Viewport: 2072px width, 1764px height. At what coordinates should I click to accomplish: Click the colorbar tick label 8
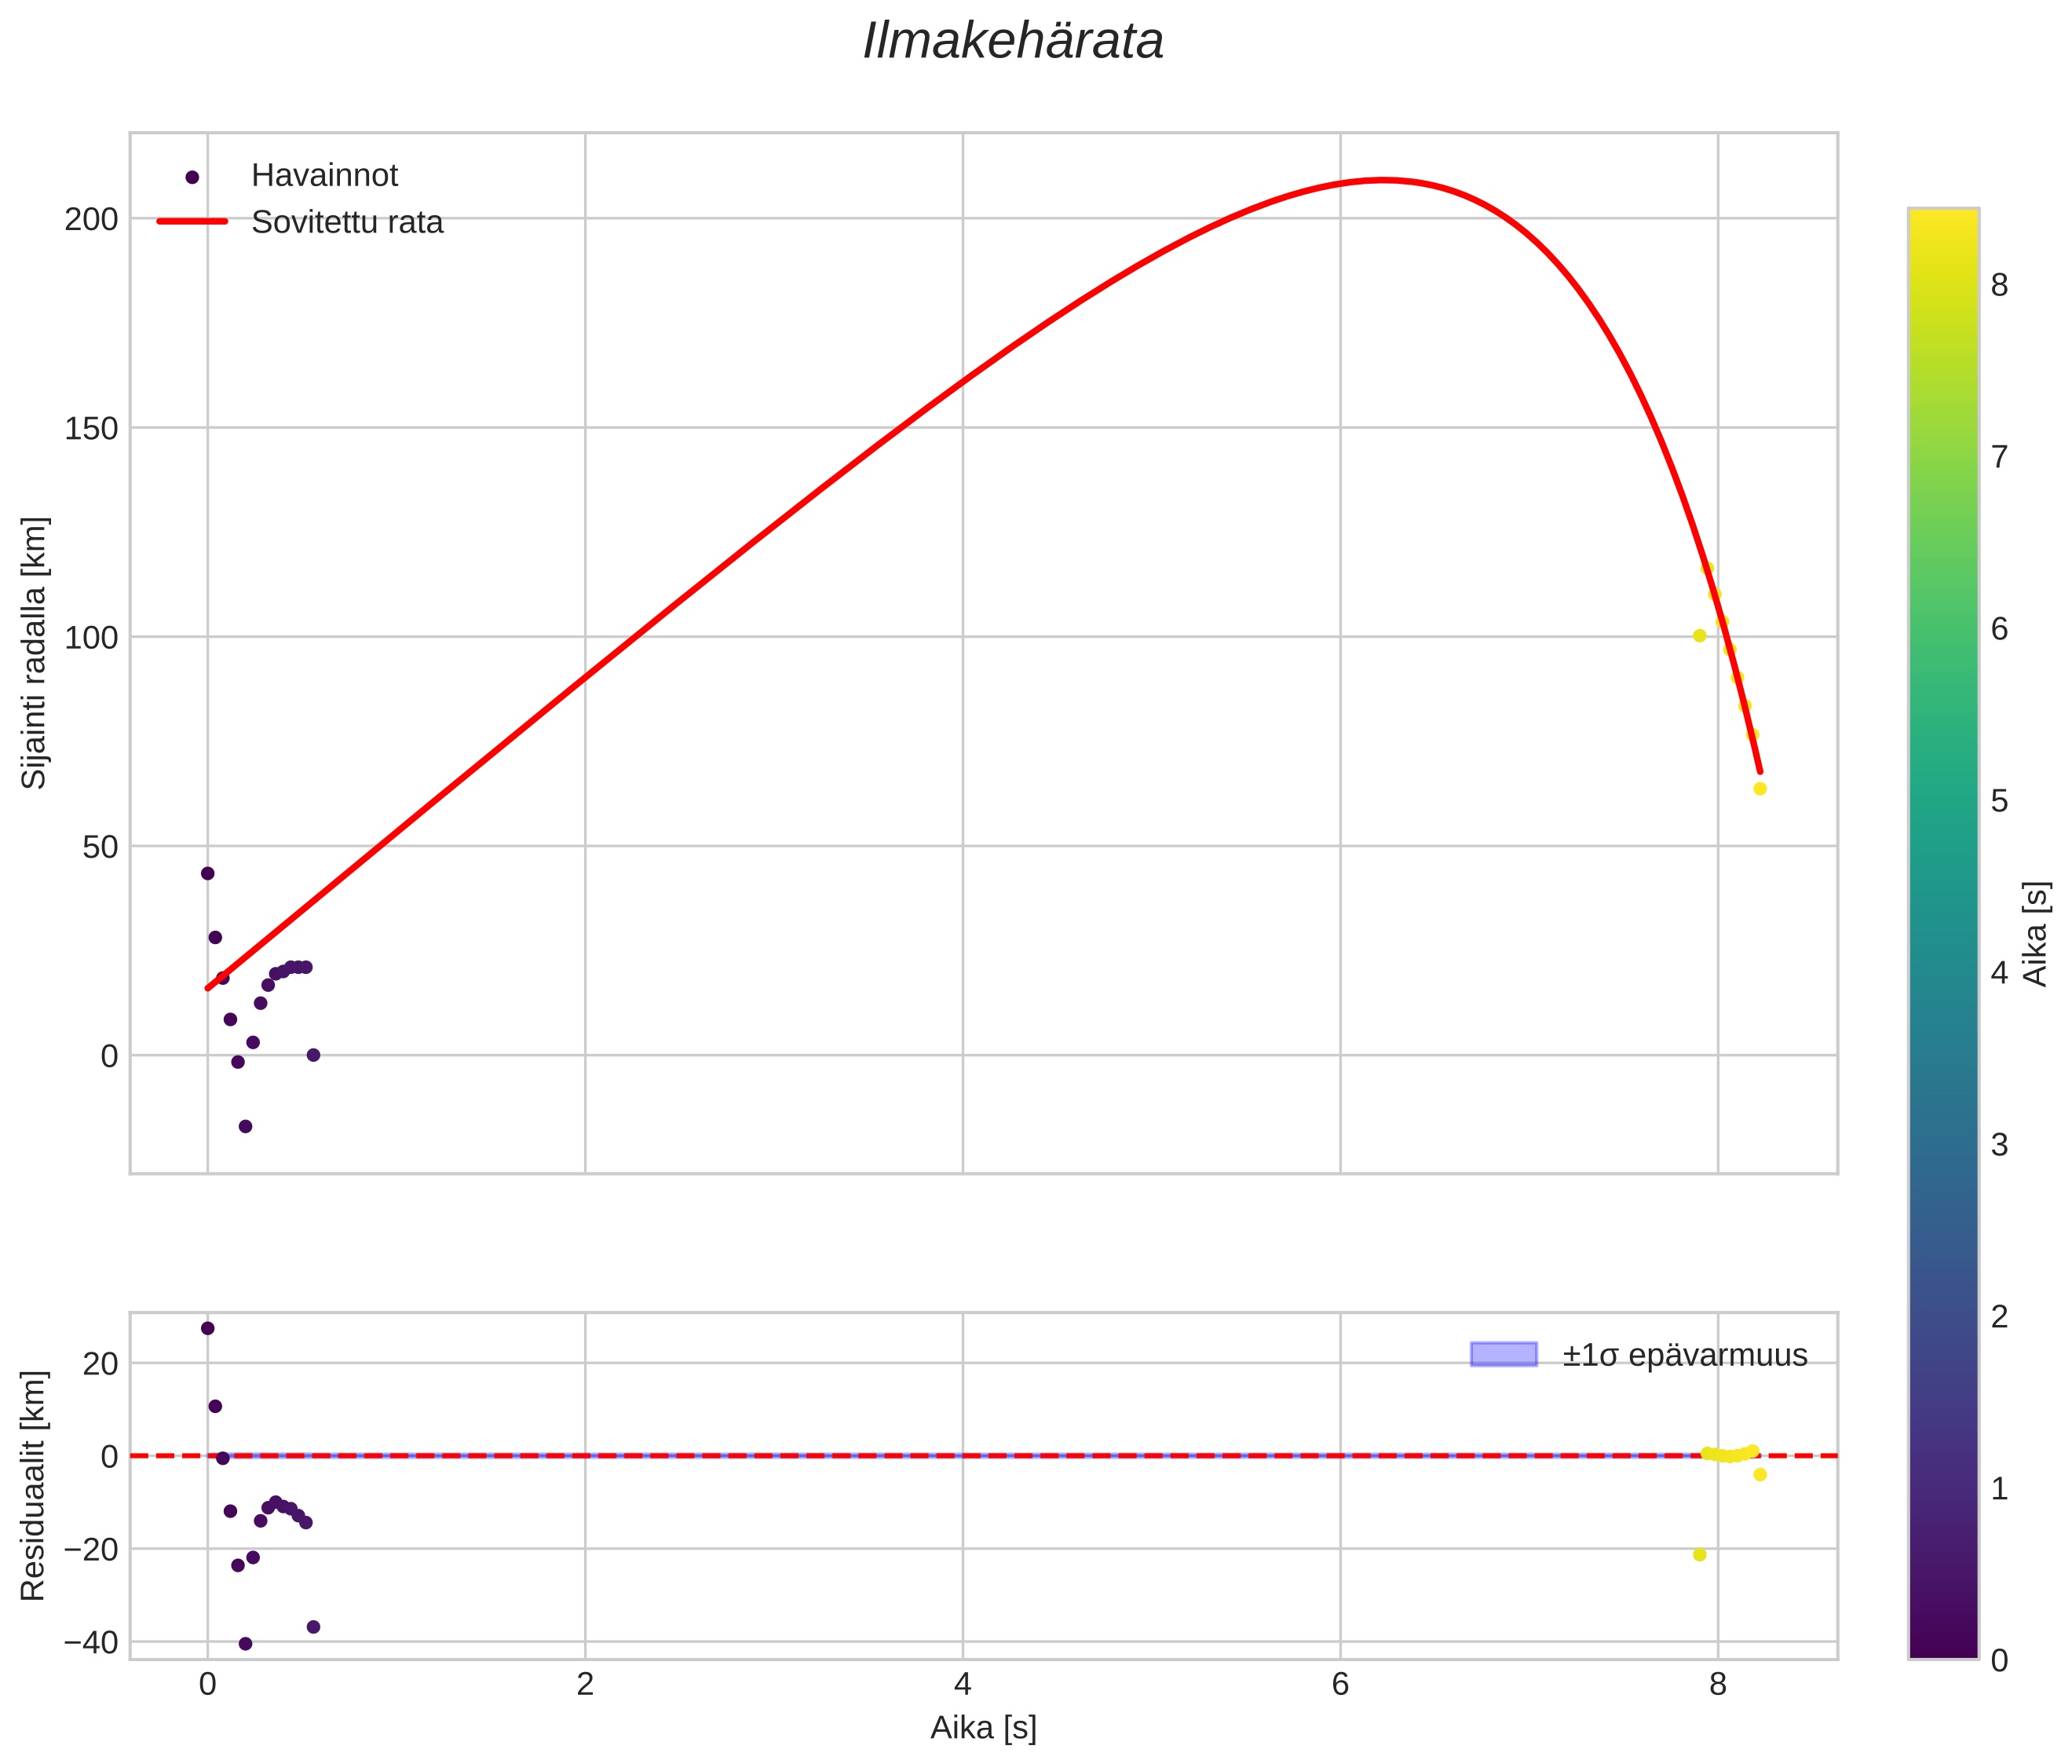point(1999,285)
